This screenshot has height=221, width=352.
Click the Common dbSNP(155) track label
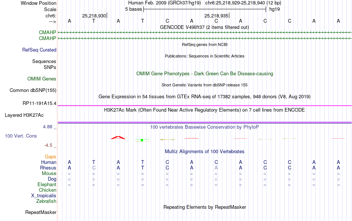coord(33,90)
